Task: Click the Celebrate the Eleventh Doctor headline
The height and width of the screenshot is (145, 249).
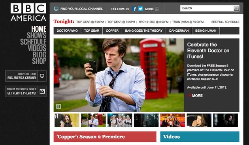Action: [208, 51]
